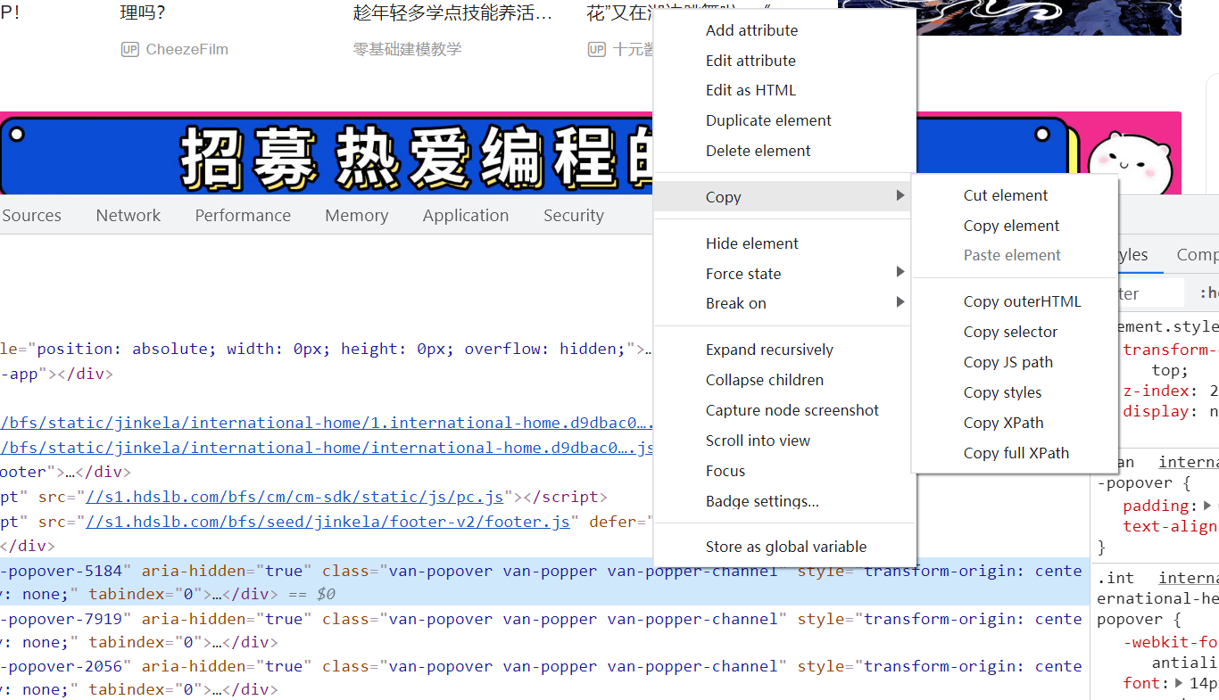Select the Computed sidebar tab
This screenshot has width=1219, height=700.
coord(1198,254)
